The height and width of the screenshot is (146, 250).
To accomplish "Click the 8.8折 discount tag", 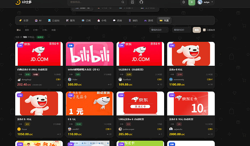I will pyautogui.click(x=36, y=74).
